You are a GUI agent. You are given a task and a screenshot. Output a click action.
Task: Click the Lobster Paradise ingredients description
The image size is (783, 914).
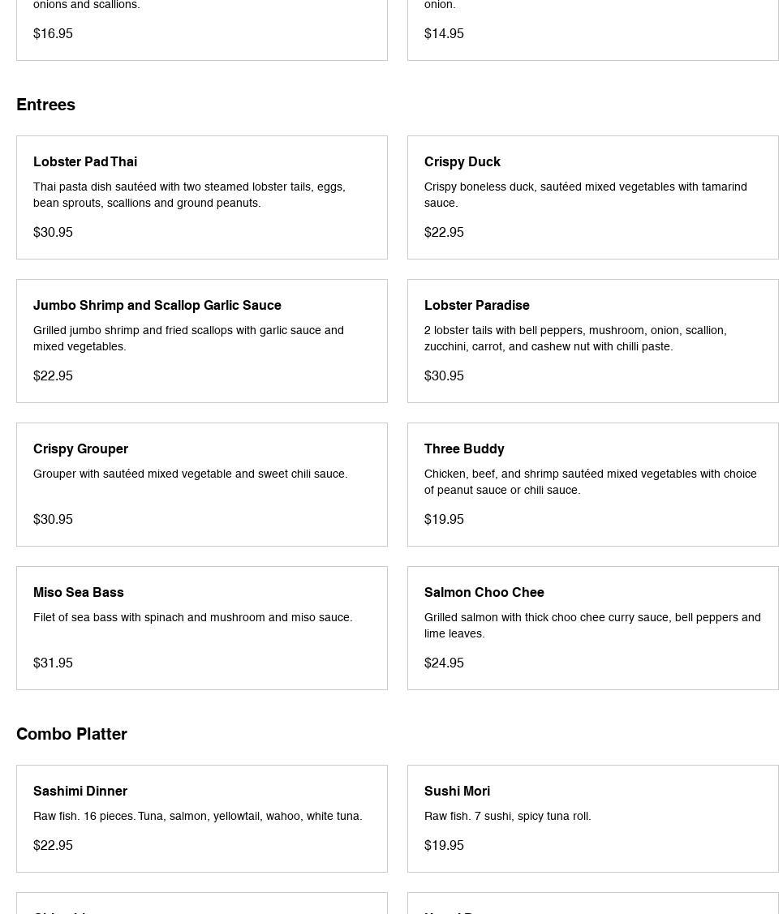(574, 338)
